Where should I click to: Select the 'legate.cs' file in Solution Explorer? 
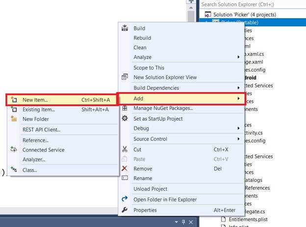(x=255, y=212)
